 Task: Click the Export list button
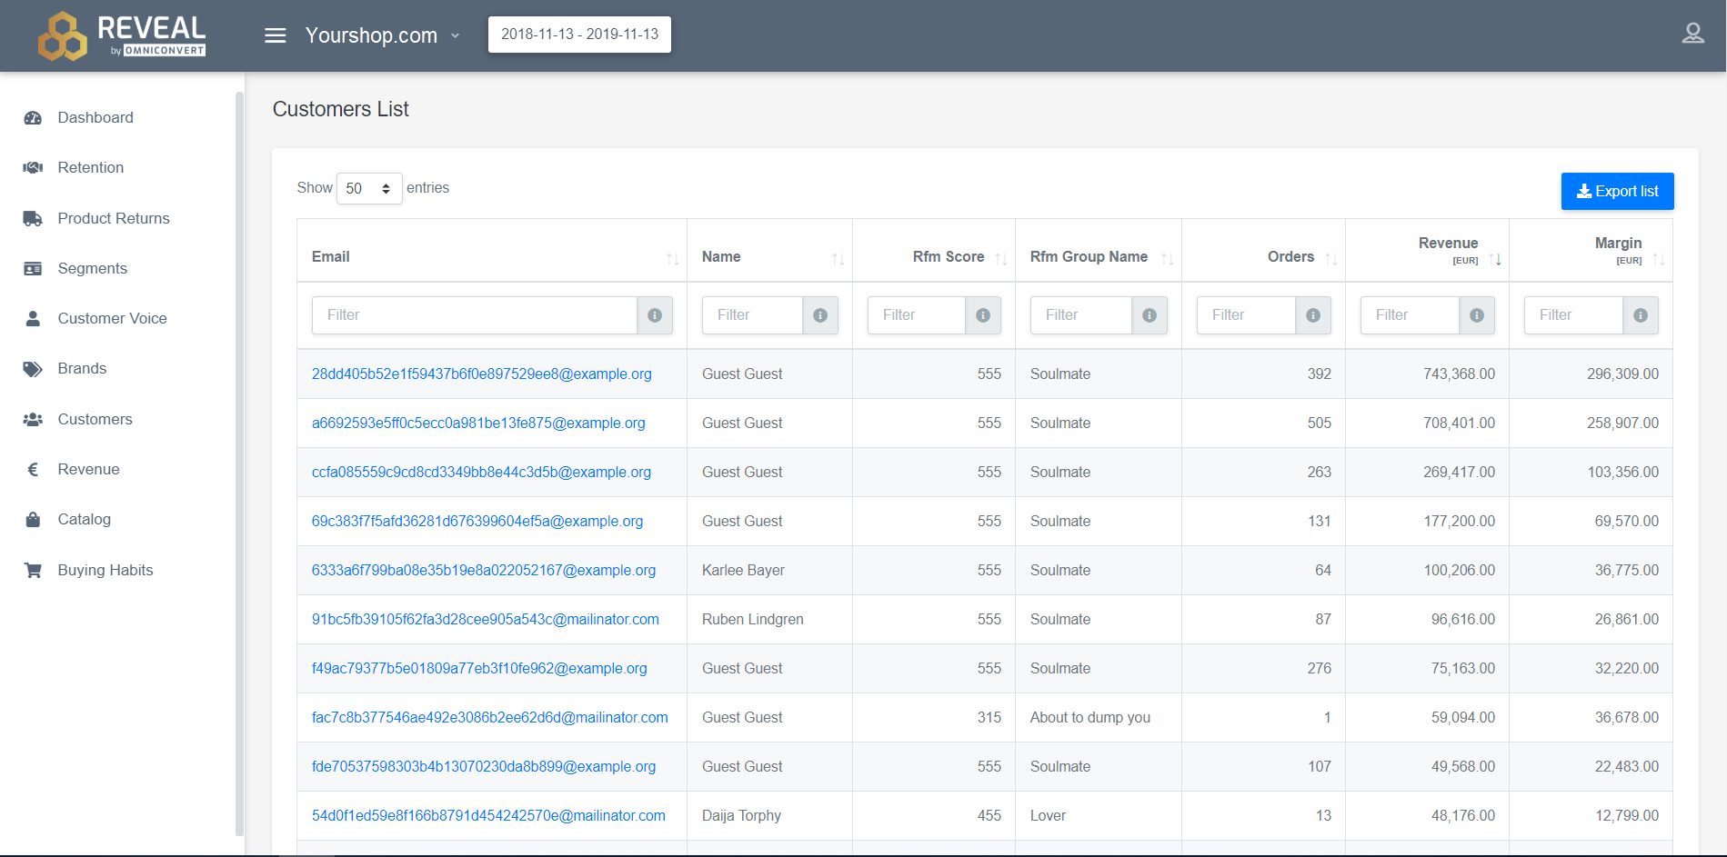(1617, 191)
